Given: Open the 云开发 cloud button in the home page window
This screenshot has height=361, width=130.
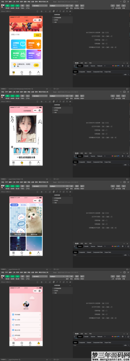Looking at the screenshot, I should pyautogui.click(x=28, y=5).
